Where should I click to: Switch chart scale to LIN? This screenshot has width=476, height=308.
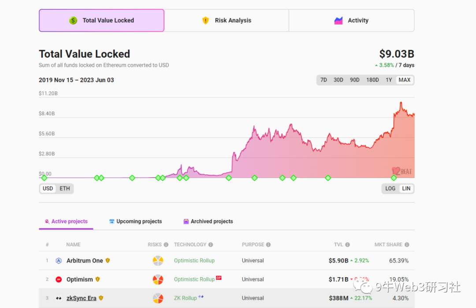[405, 188]
